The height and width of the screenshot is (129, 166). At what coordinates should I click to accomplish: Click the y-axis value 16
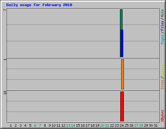point(5,93)
